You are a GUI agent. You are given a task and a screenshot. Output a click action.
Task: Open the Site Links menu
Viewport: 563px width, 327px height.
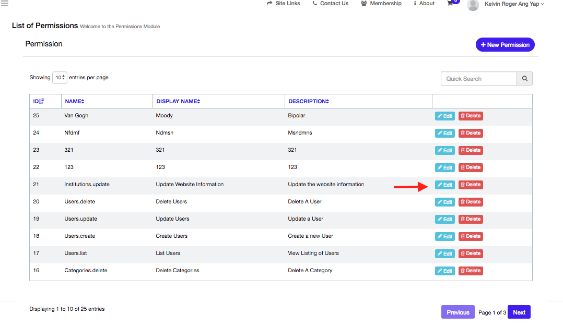coord(283,3)
